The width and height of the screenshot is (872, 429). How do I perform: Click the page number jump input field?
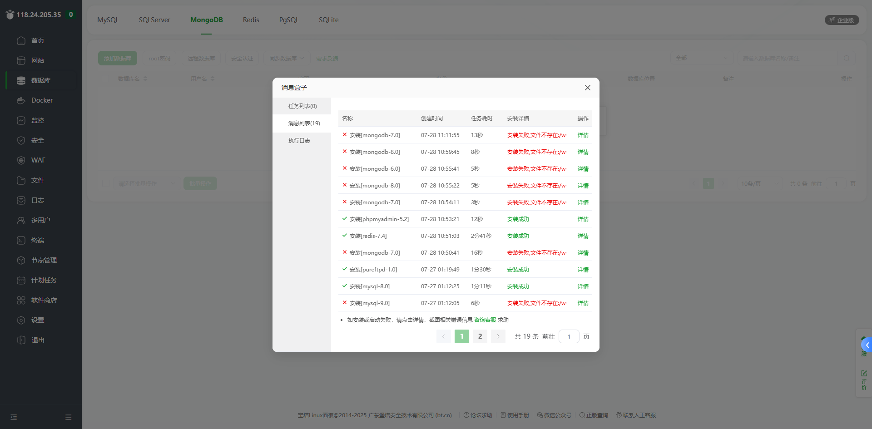(569, 336)
